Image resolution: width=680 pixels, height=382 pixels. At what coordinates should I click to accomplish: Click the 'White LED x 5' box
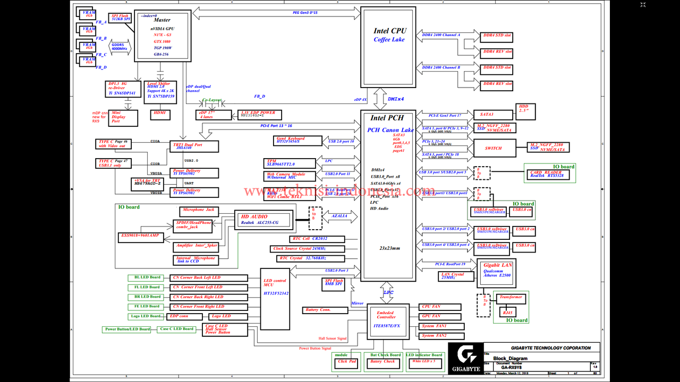coord(424,363)
